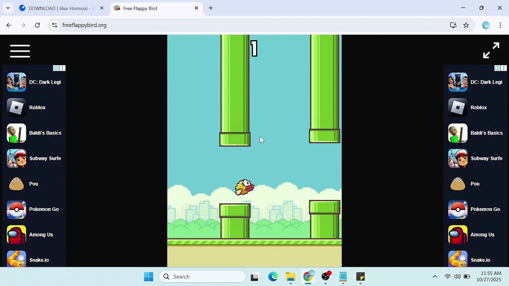Open Roblox icon in left sidebar
Image resolution: width=509 pixels, height=286 pixels.
(16, 107)
